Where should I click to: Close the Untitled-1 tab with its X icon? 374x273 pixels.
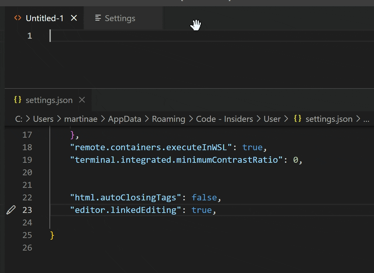pos(74,18)
